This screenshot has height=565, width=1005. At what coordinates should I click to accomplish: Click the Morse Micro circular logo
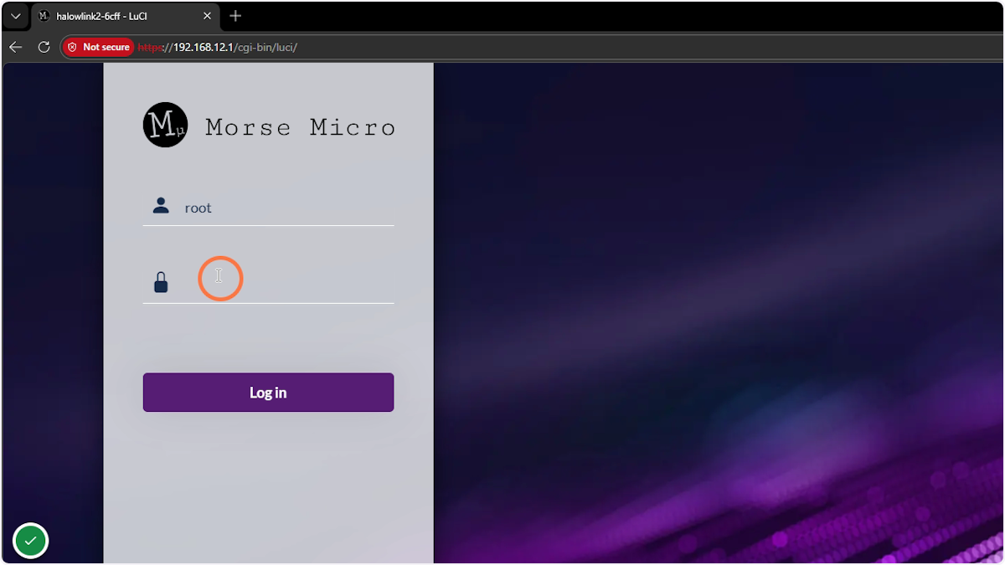[x=165, y=124]
